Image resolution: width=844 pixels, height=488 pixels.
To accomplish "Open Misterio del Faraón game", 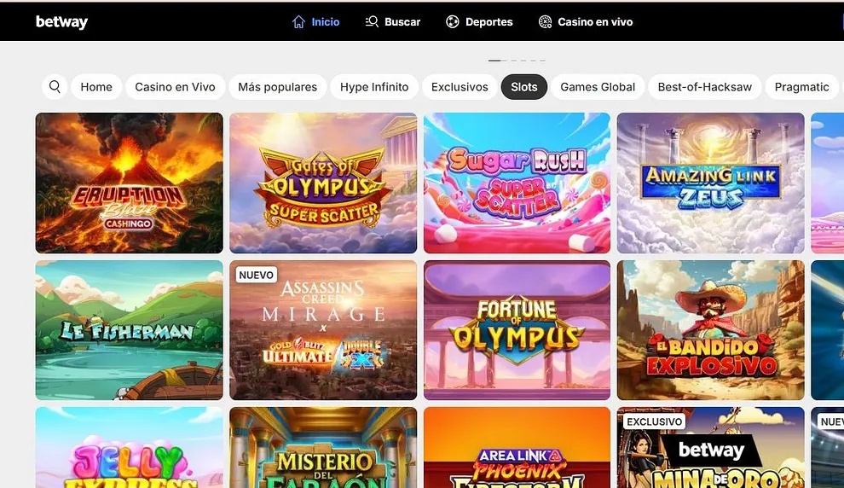I will click(323, 448).
